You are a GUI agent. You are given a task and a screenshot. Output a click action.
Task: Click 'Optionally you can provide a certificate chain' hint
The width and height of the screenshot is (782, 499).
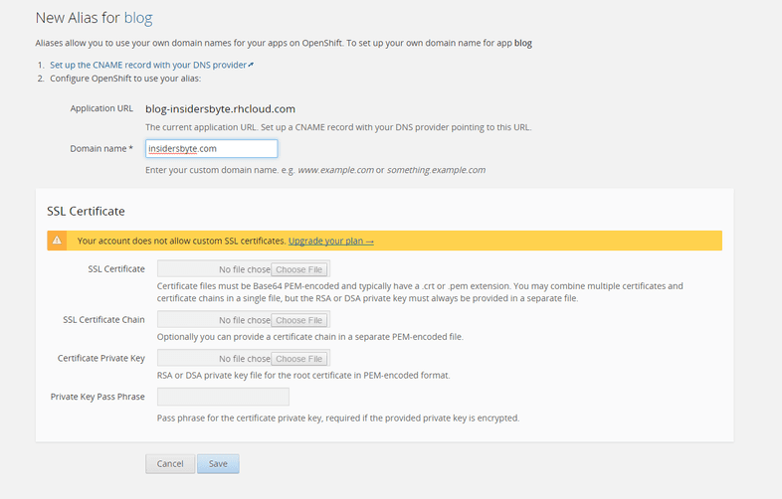pyautogui.click(x=310, y=337)
